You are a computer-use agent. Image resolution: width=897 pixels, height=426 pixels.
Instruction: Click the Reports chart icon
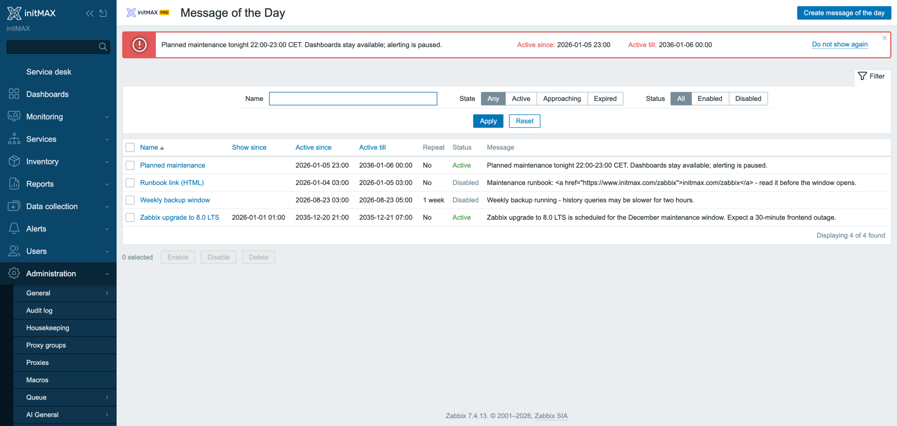tap(14, 184)
